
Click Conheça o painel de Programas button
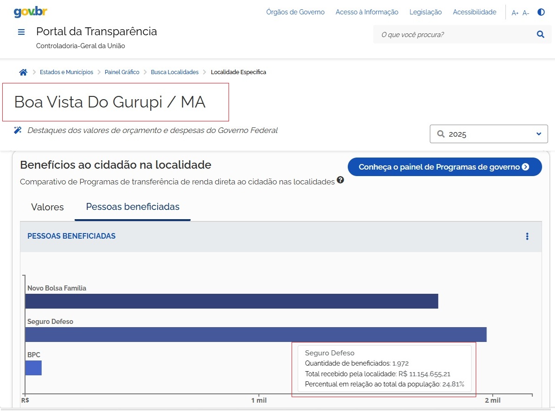pos(444,167)
